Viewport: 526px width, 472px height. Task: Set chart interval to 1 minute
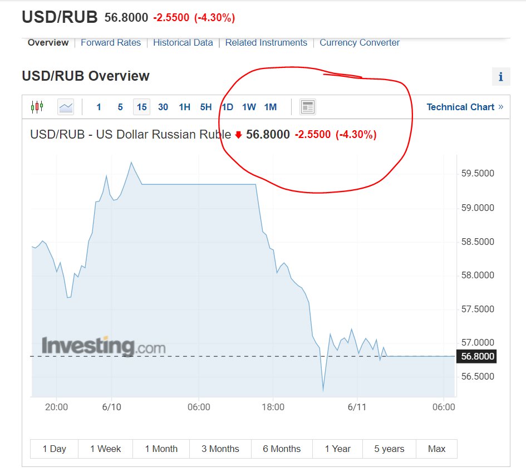pyautogui.click(x=99, y=107)
